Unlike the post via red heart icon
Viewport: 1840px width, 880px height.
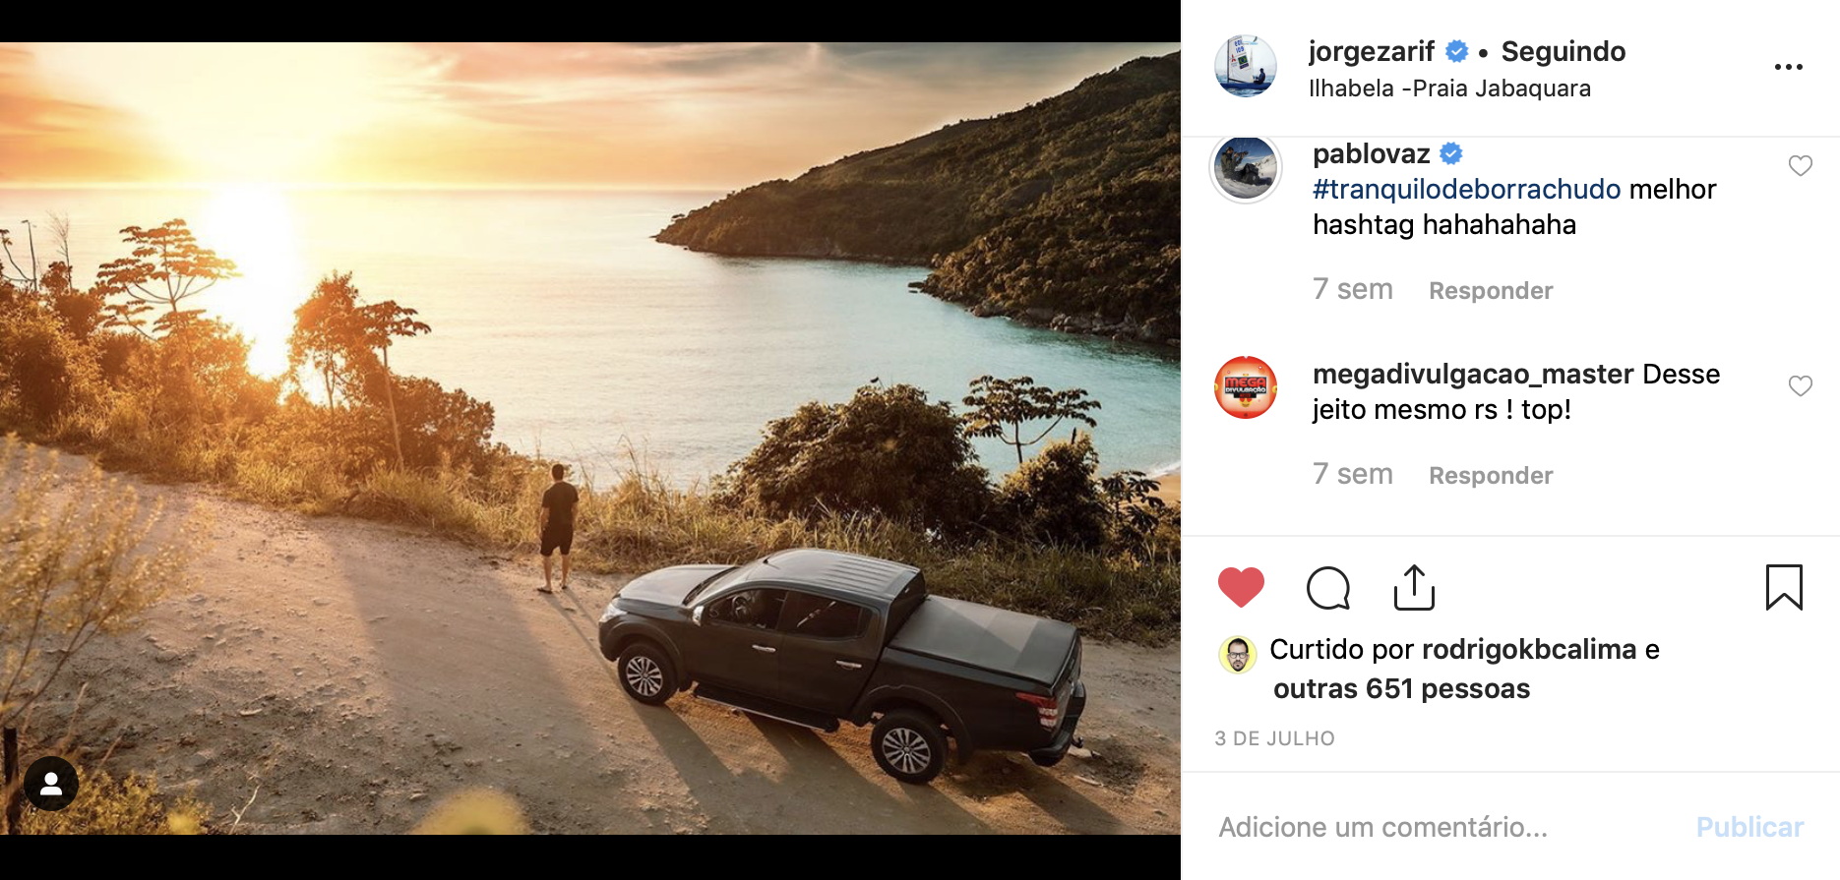click(x=1241, y=588)
